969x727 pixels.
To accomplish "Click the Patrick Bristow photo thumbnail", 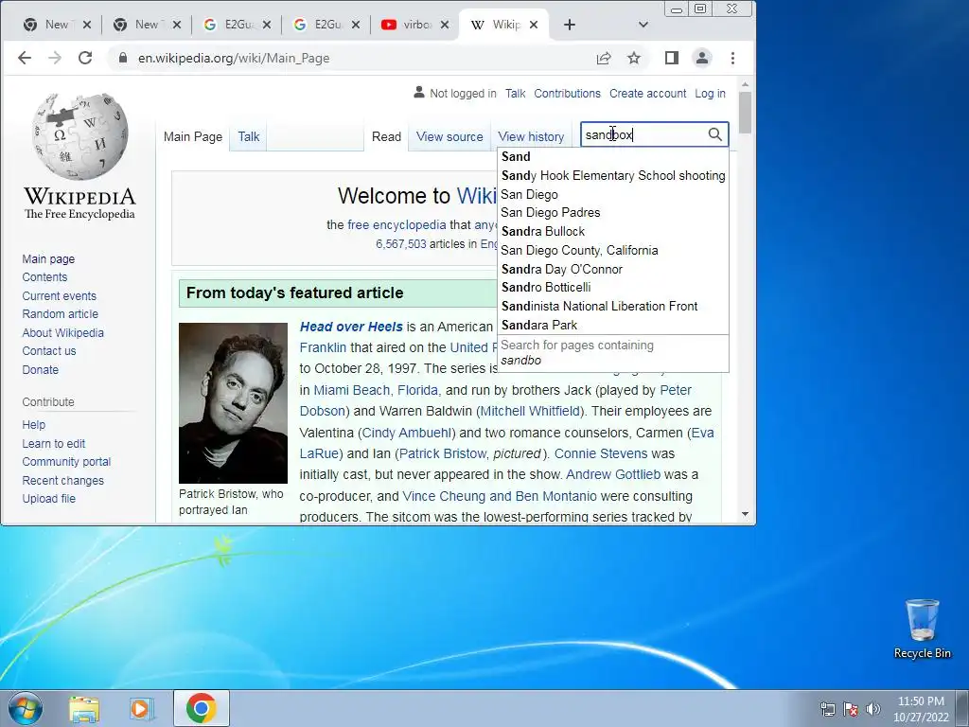I will [233, 403].
